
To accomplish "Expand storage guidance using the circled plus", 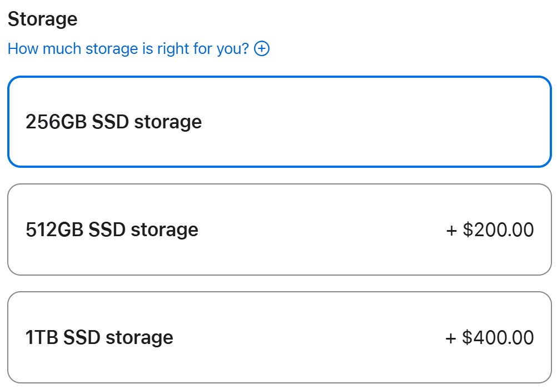I will click(x=262, y=49).
